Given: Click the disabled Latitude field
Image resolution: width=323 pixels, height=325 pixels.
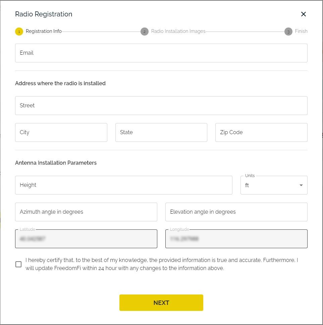Looking at the screenshot, I should pyautogui.click(x=86, y=239).
